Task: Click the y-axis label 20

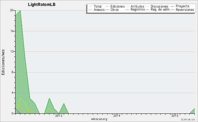Action: pos(12,10)
